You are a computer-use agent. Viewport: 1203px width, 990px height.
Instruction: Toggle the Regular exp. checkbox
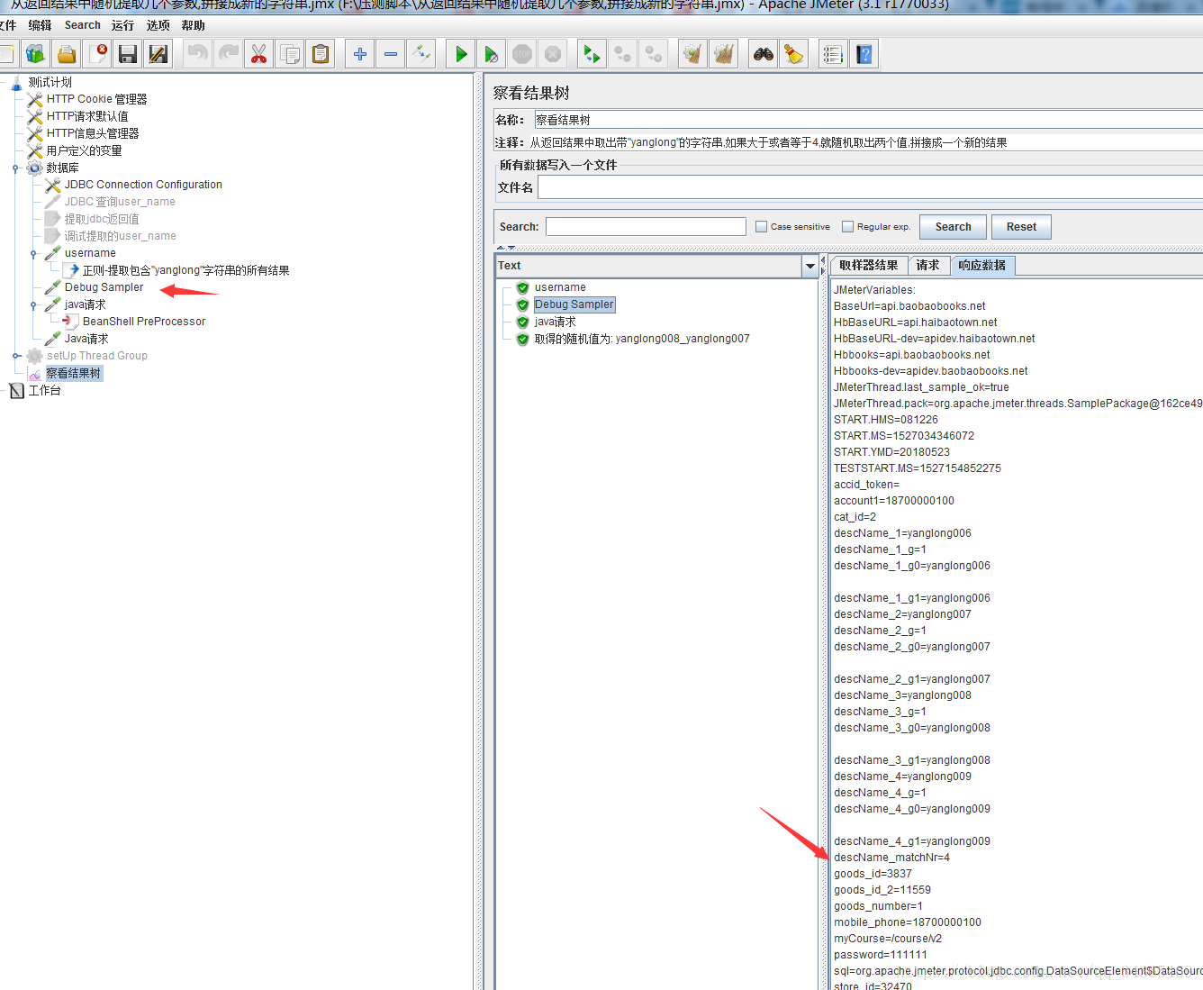(848, 227)
